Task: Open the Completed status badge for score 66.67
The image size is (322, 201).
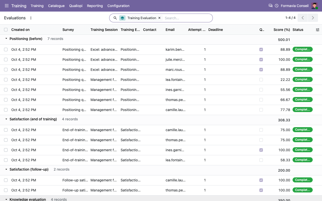Action: pyautogui.click(x=302, y=100)
